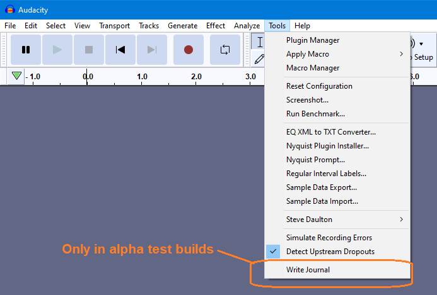Open the Edit menu
Image resolution: width=437 pixels, height=295 pixels.
[31, 26]
